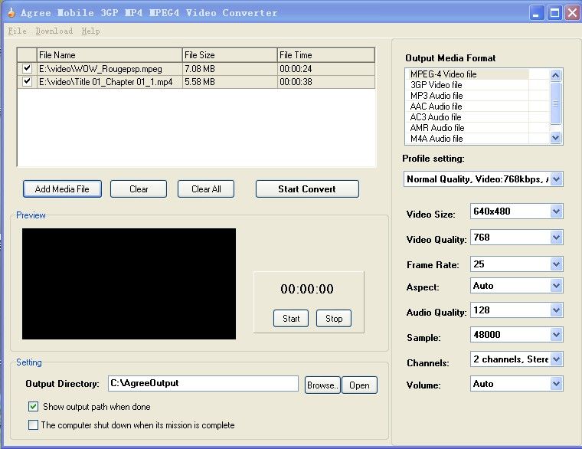The width and height of the screenshot is (582, 449).
Task: Select AC3 Audio file format
Action: [x=467, y=117]
